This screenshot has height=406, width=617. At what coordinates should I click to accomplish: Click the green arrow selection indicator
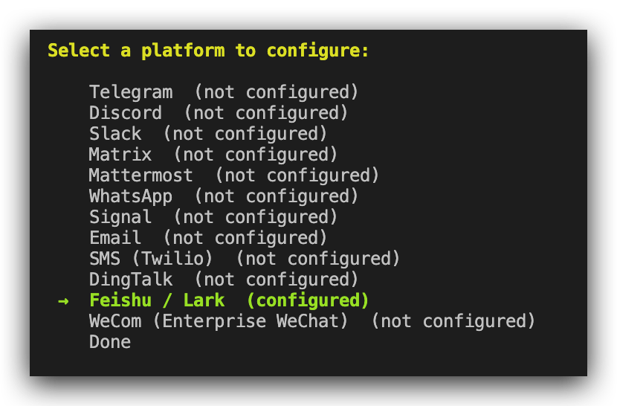(63, 300)
